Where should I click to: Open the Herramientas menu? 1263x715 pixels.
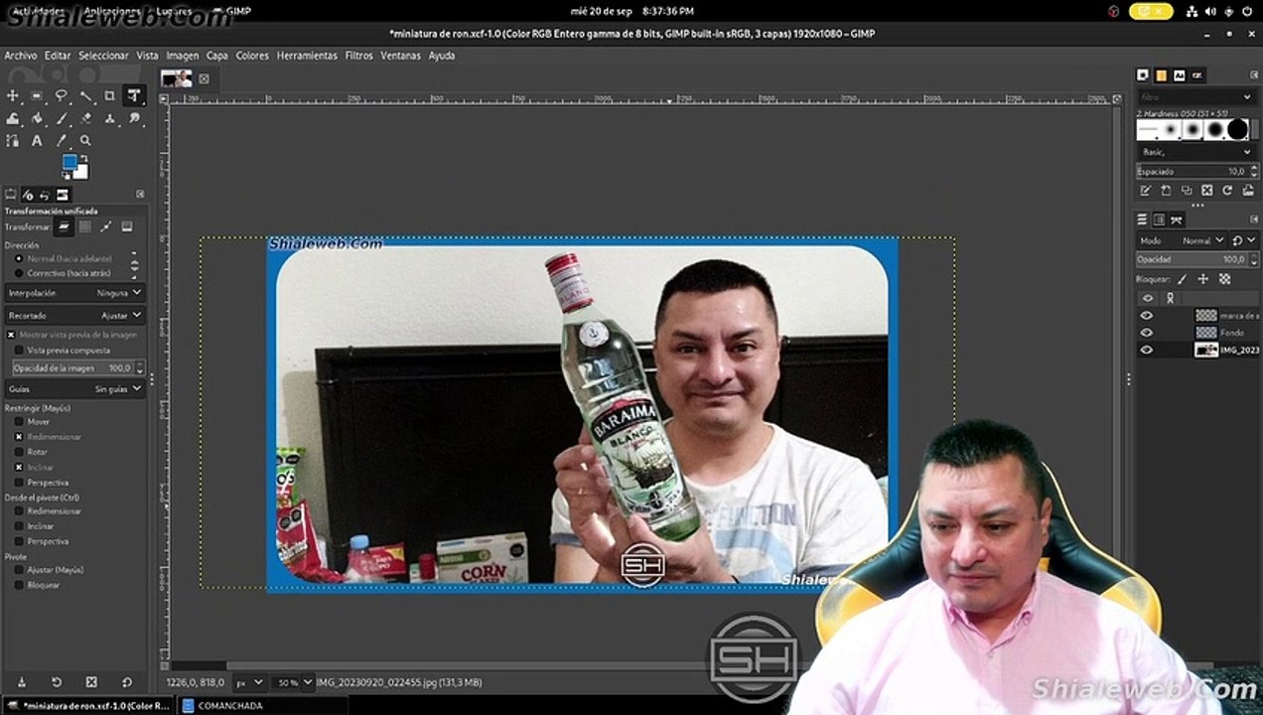click(x=307, y=56)
